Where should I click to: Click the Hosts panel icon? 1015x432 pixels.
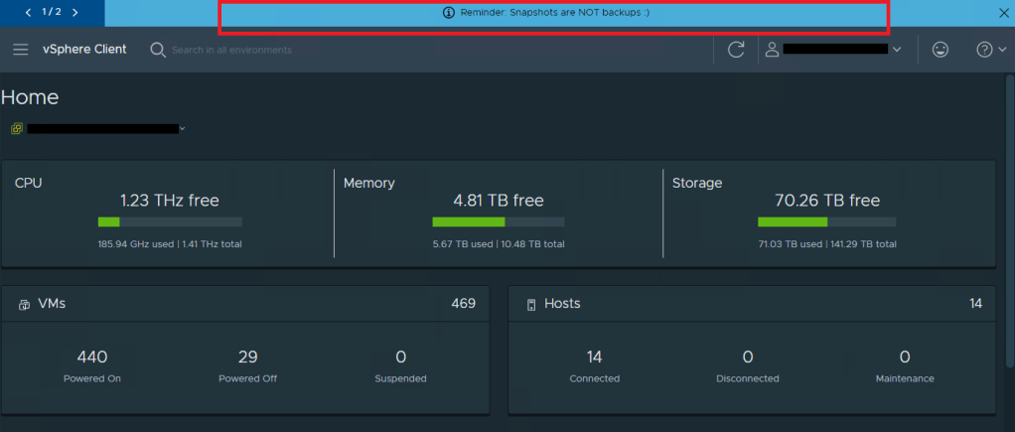(530, 305)
